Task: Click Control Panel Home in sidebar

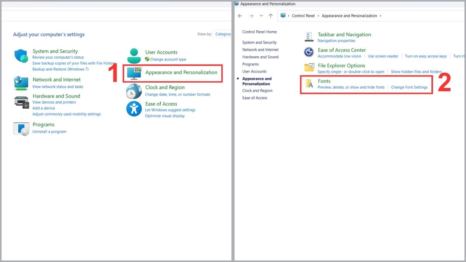Action: coord(259,32)
